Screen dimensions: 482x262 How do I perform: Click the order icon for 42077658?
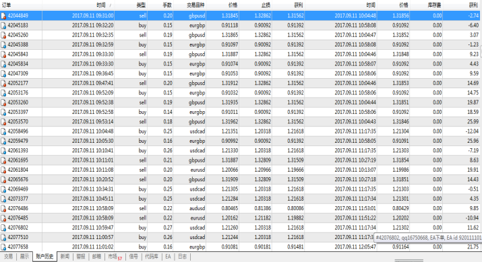pyautogui.click(x=3, y=247)
